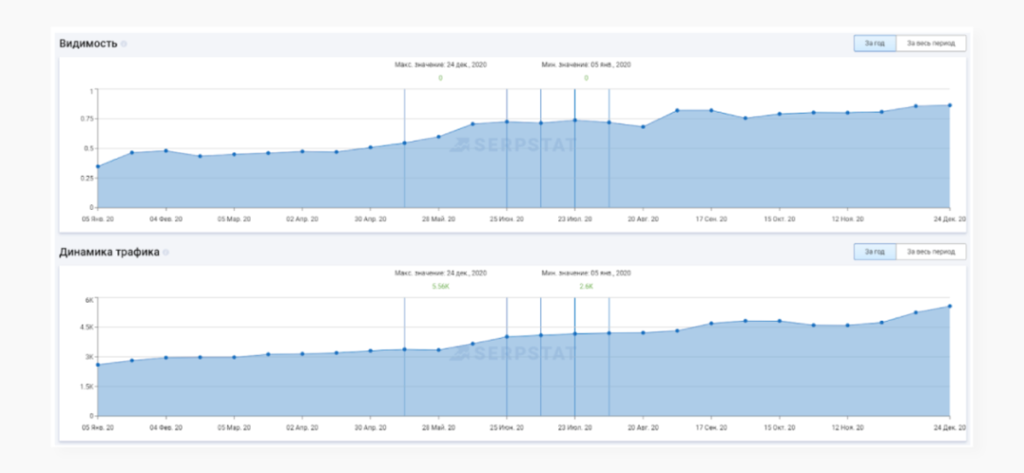Click the info icon beside Видимость title
This screenshot has height=473, width=1024.
[x=124, y=44]
